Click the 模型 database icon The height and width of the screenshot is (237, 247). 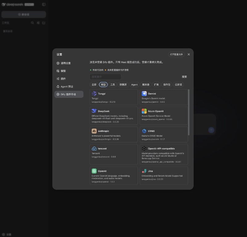58,71
